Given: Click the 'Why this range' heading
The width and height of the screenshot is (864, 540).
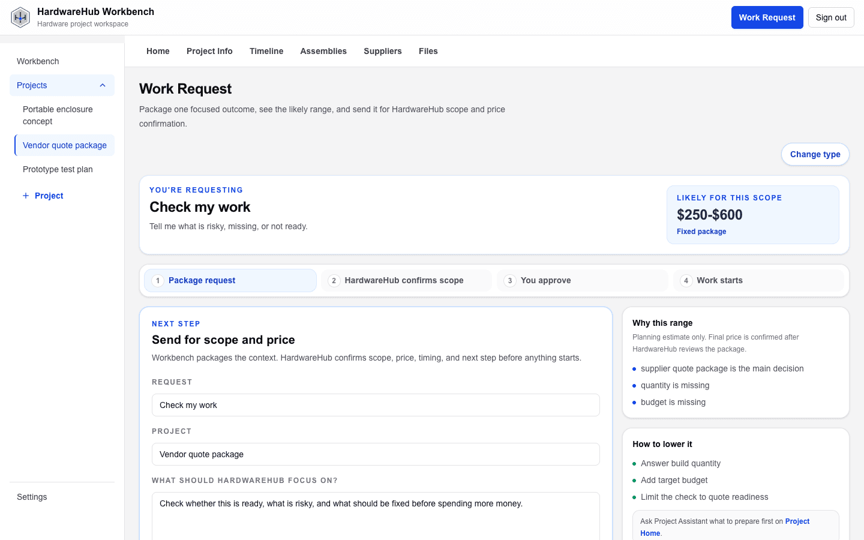Looking at the screenshot, I should pos(662,323).
